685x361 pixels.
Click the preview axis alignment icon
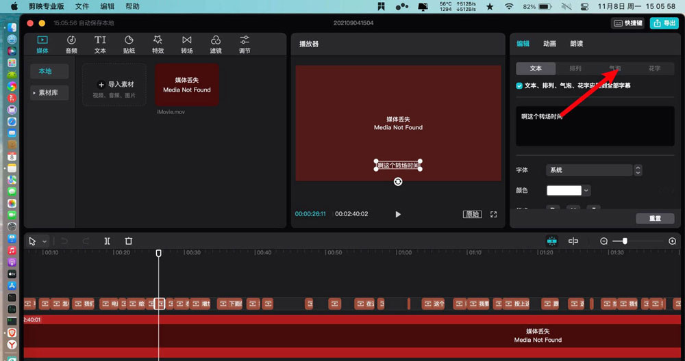pyautogui.click(x=573, y=241)
